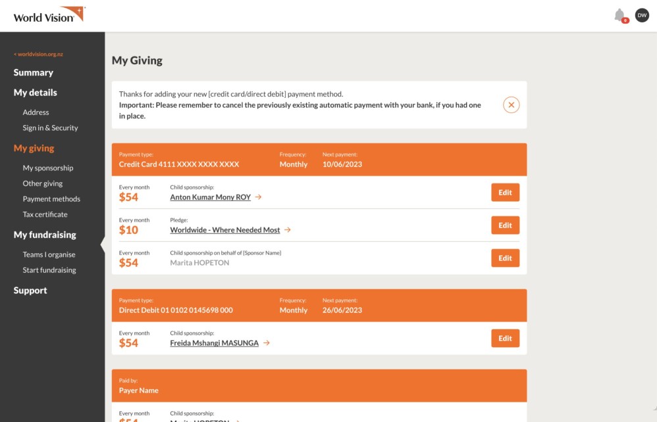This screenshot has height=422, width=657.
Task: Click arrow beside Worldwide - Where Needed Most
Action: pyautogui.click(x=288, y=230)
